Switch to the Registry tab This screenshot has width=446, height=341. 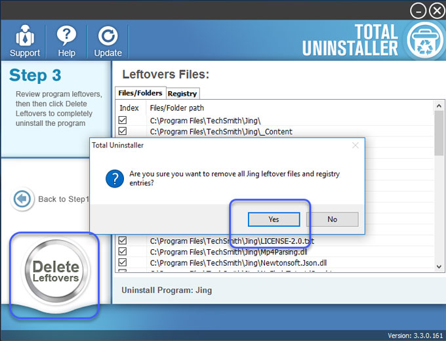pos(182,94)
